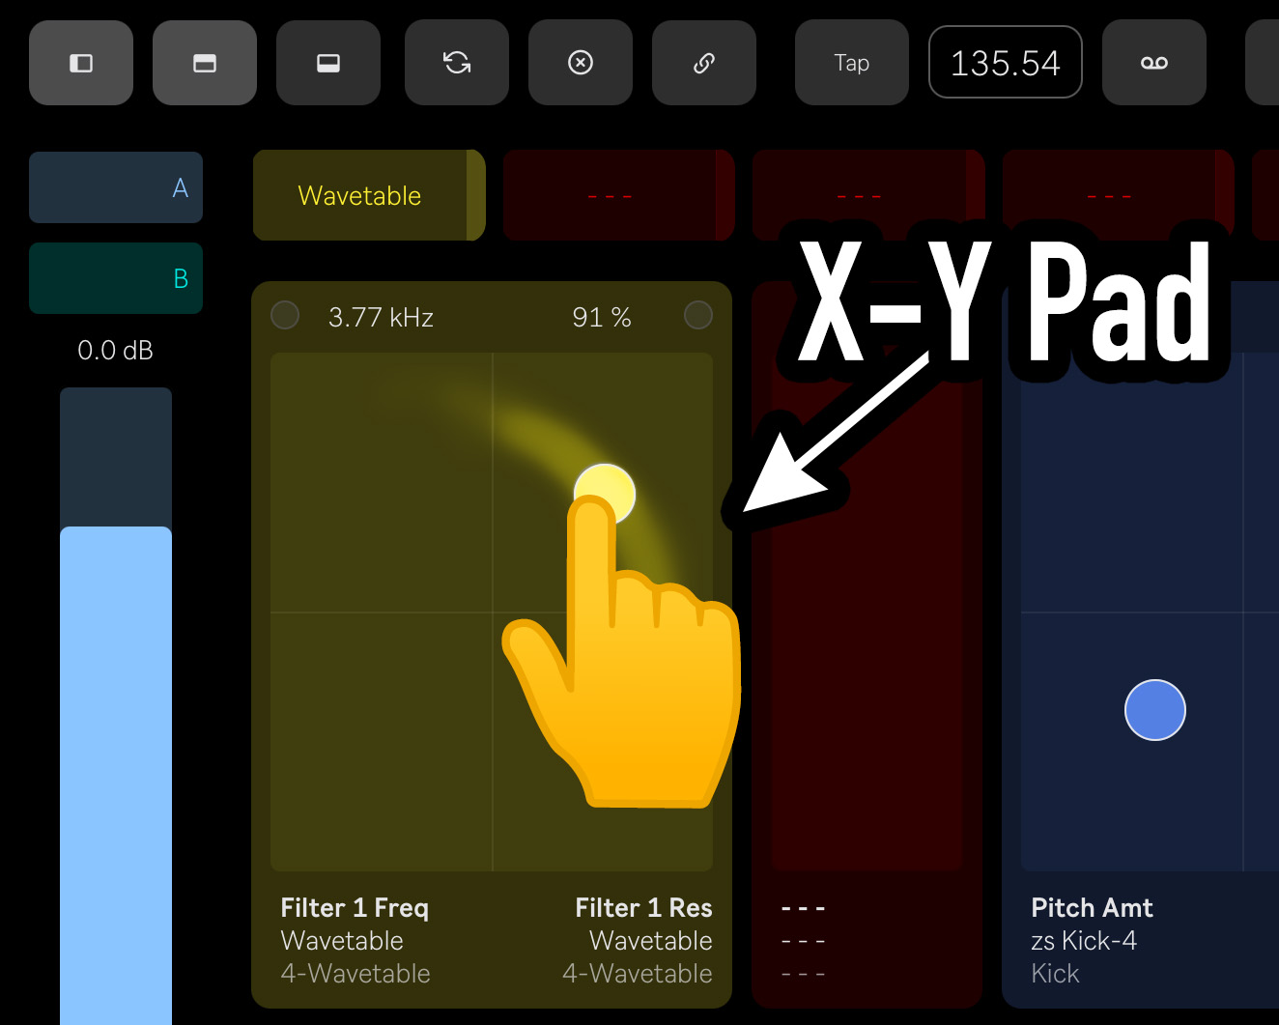Image resolution: width=1279 pixels, height=1025 pixels.
Task: Click the chain link icon
Action: point(704,63)
